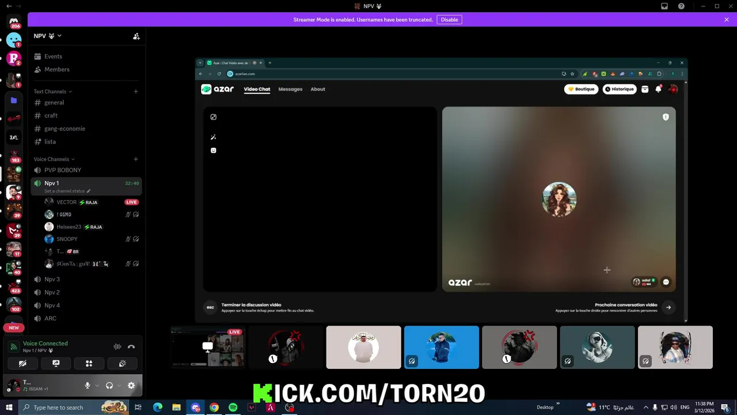Disconnect from voice with the hang-up icon
Screen dimensions: 737x415
coord(131,347)
